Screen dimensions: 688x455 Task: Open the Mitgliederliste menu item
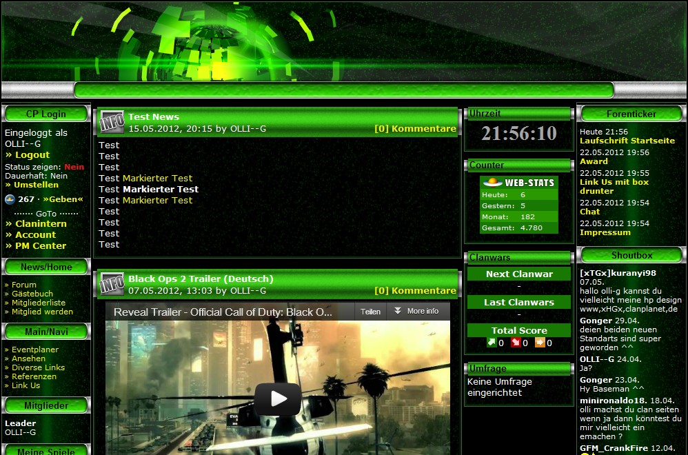click(38, 303)
